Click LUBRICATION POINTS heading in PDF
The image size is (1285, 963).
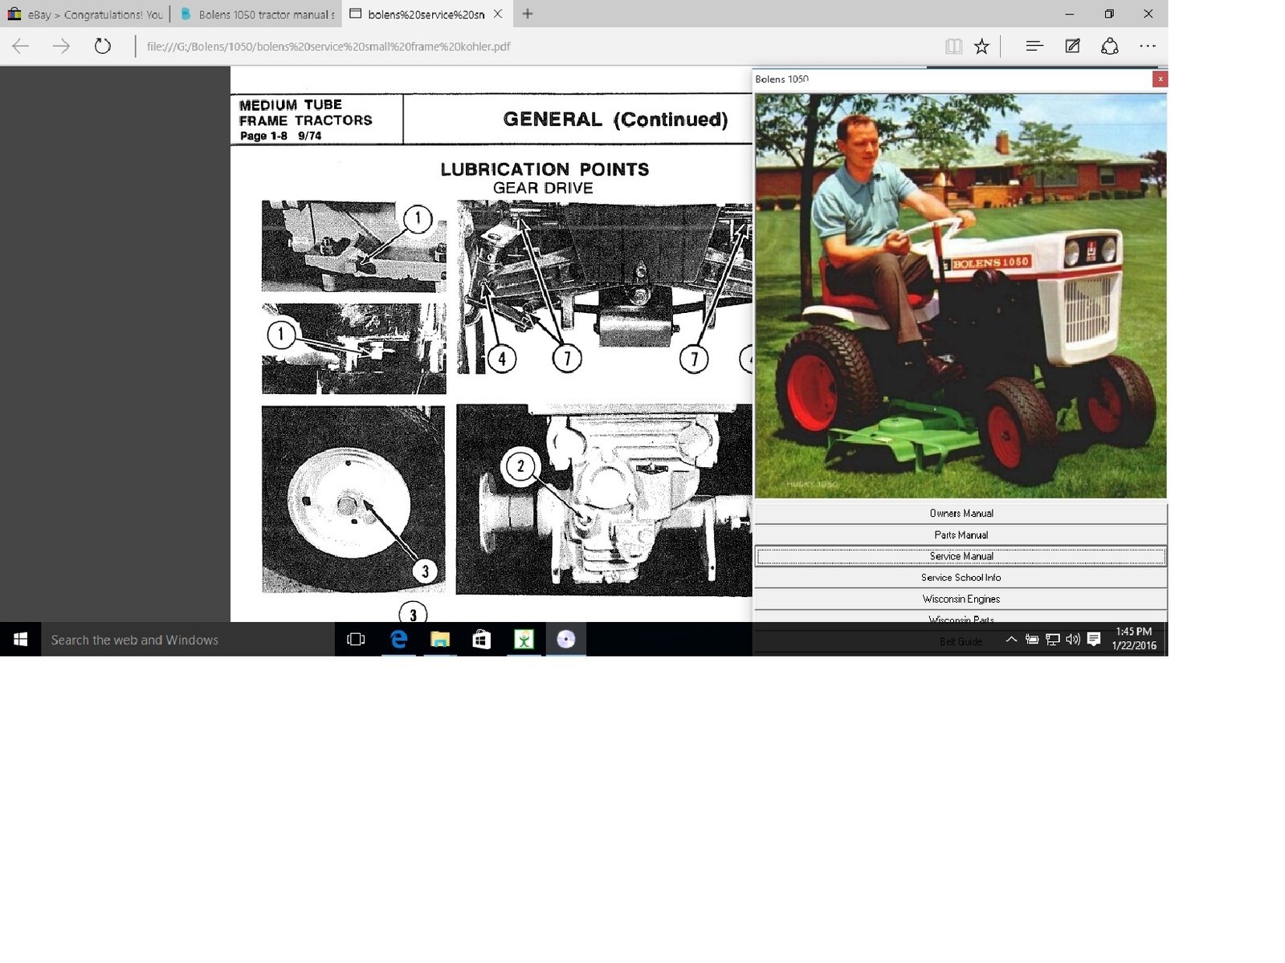545,169
